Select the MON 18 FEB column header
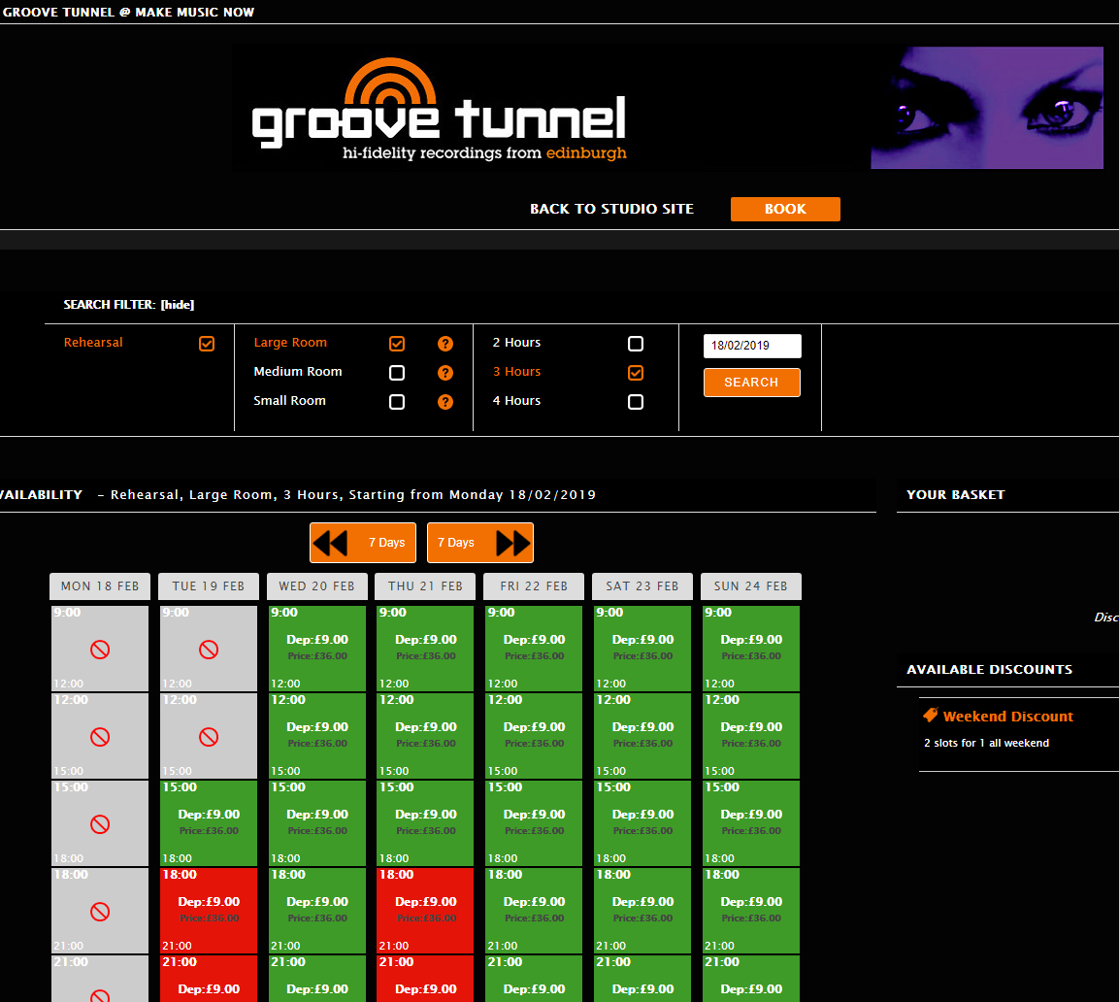 [99, 586]
